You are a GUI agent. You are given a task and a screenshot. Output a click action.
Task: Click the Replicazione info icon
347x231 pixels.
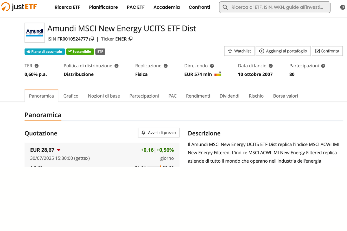point(166,66)
